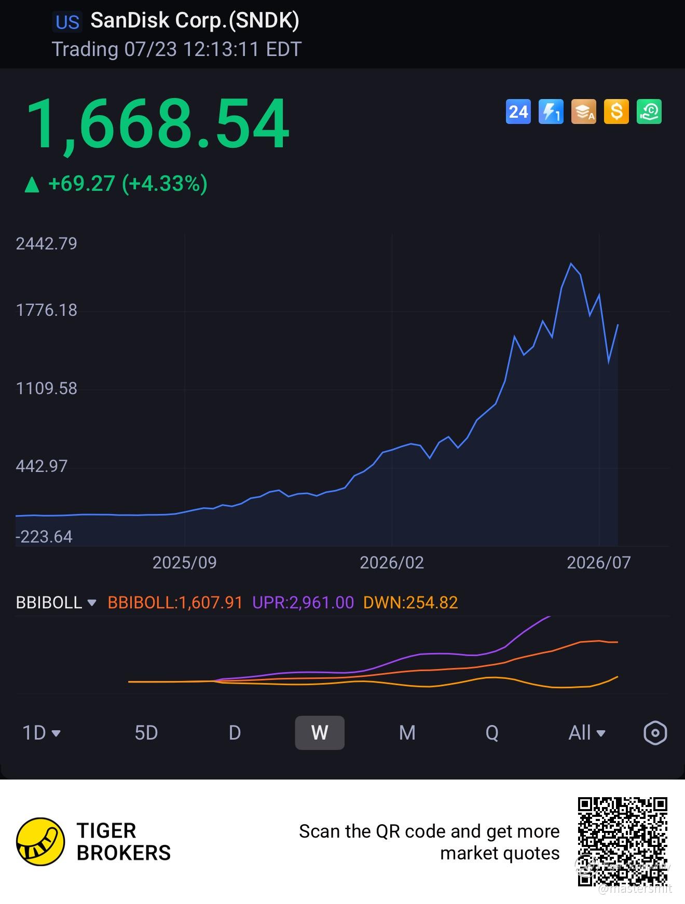Tap the +69.27 (+4.33%) change
This screenshot has height=904, width=685.
click(x=128, y=184)
